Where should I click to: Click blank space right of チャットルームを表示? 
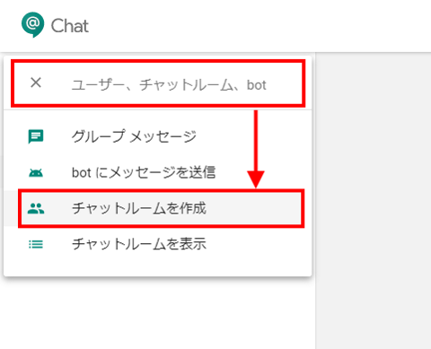coord(258,244)
